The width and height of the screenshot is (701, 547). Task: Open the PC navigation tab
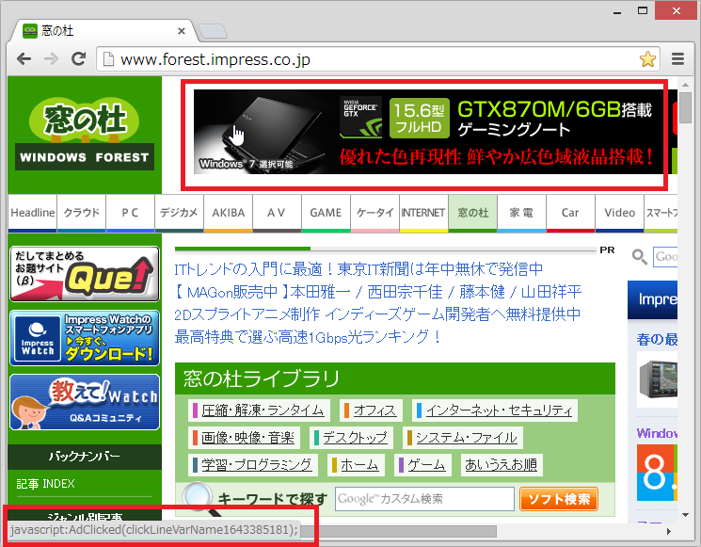[x=130, y=213]
